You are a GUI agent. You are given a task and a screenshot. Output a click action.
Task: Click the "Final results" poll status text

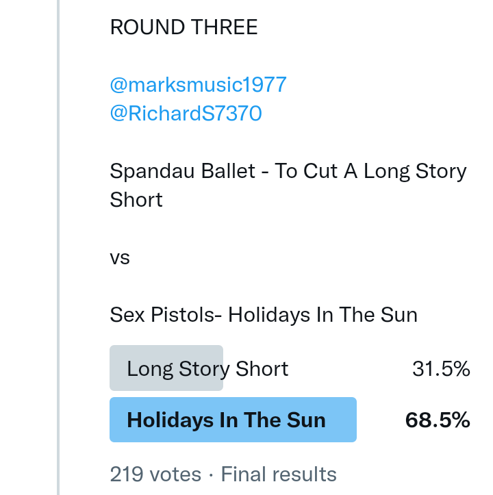(x=279, y=474)
